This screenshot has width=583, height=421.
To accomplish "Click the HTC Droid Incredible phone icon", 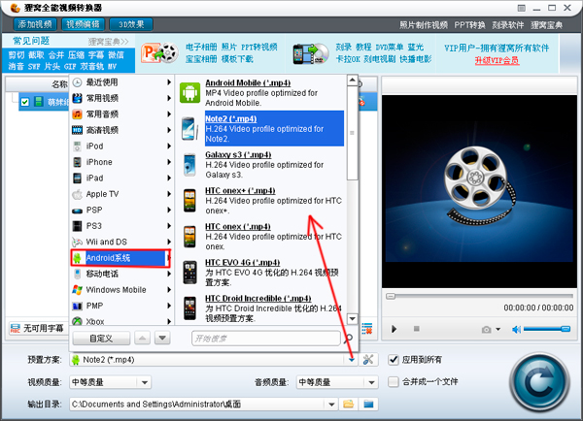I will pyautogui.click(x=189, y=308).
